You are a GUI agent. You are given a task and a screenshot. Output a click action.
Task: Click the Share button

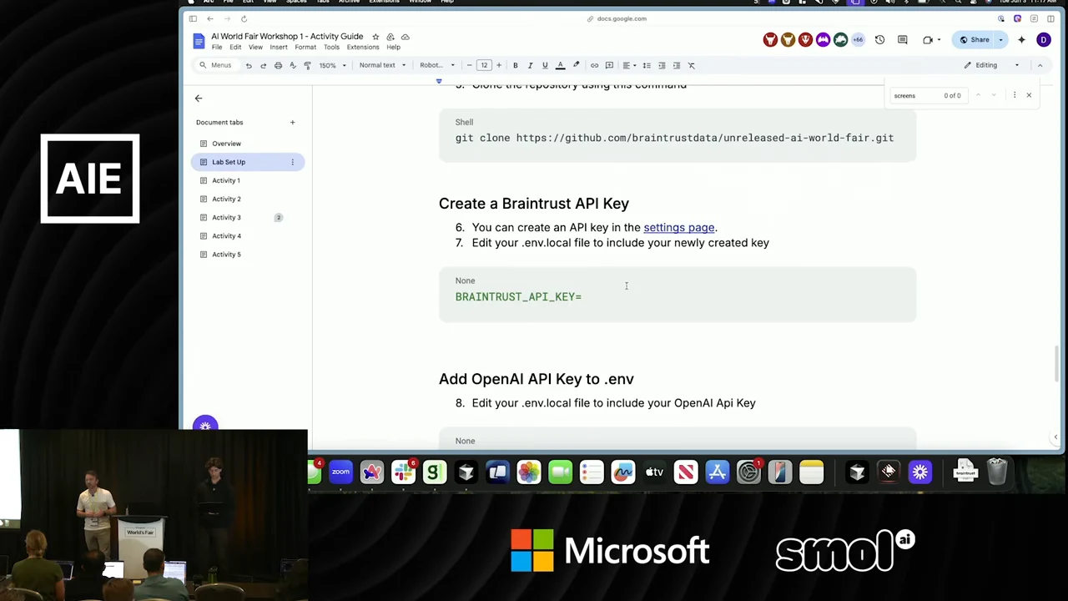(975, 40)
